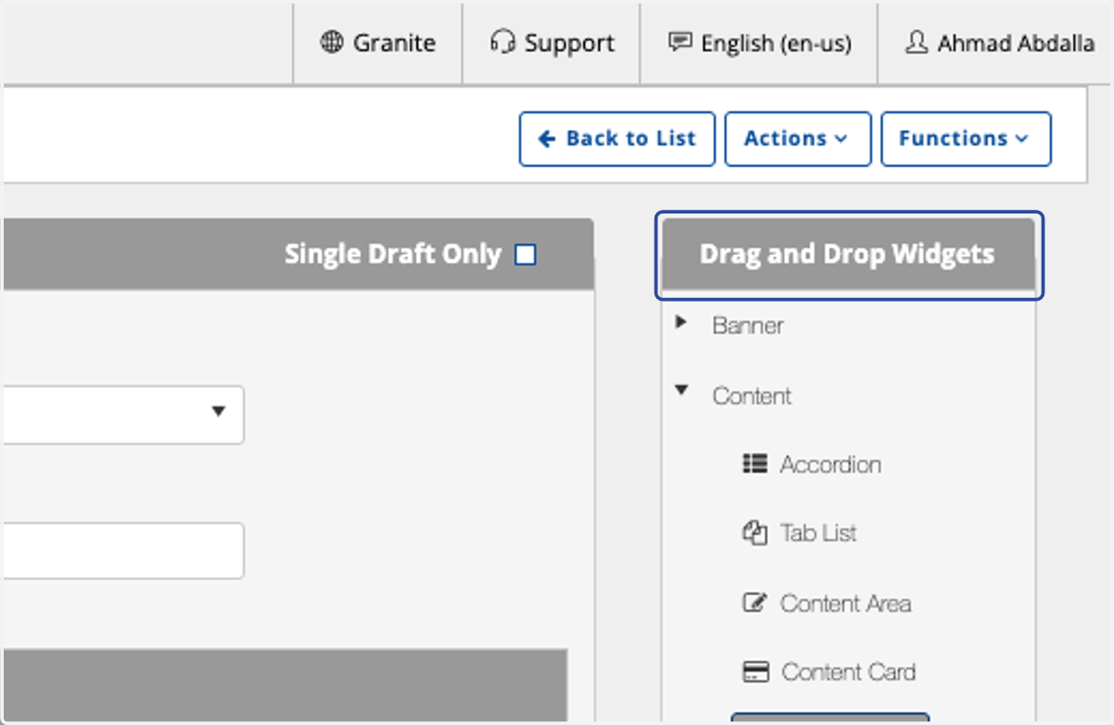Click into the empty text input field
Viewport: 1114px width, 725px height.
click(123, 550)
